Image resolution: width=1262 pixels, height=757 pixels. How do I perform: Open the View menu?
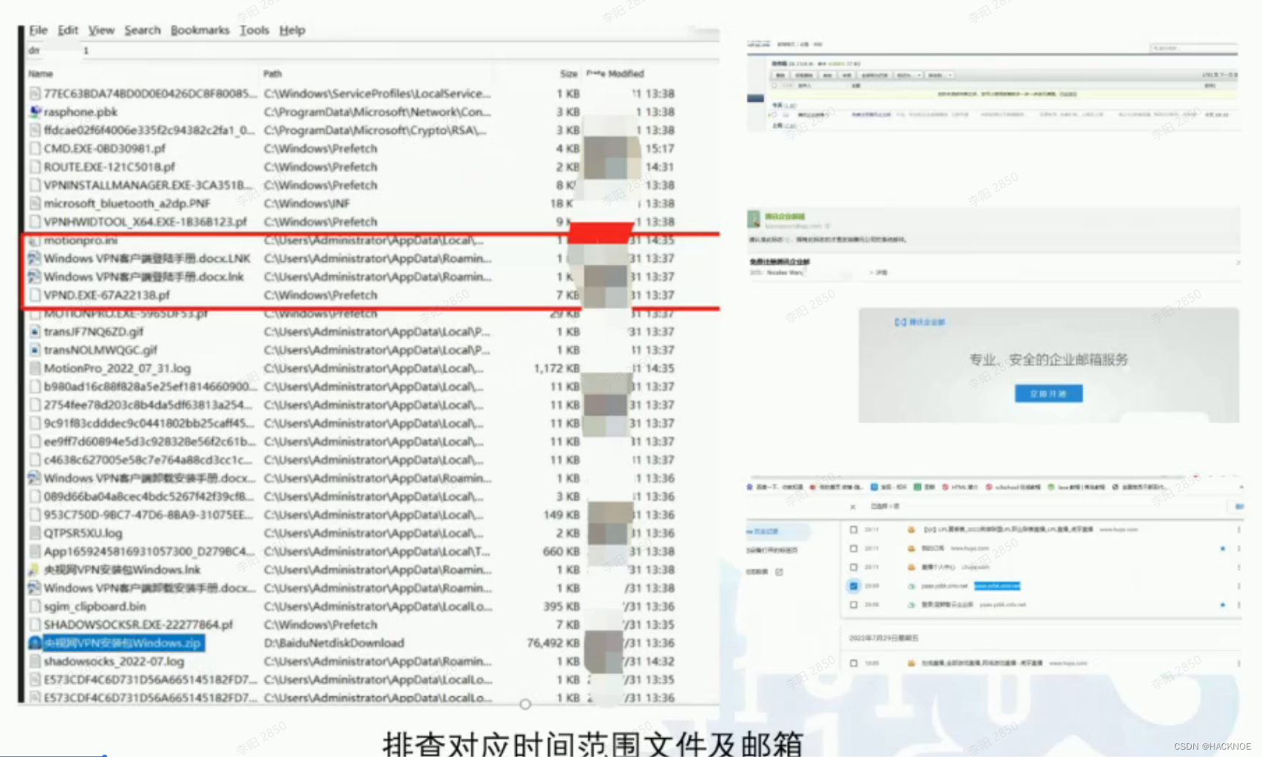[x=101, y=30]
